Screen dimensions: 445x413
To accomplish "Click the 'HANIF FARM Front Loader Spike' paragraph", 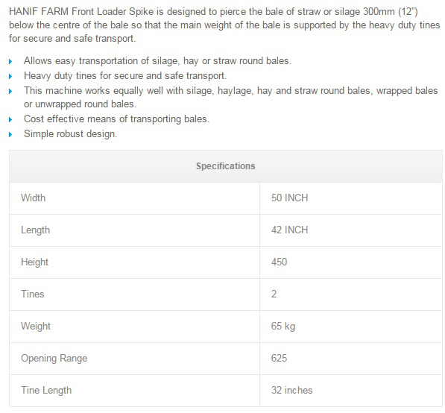I will (x=224, y=25).
